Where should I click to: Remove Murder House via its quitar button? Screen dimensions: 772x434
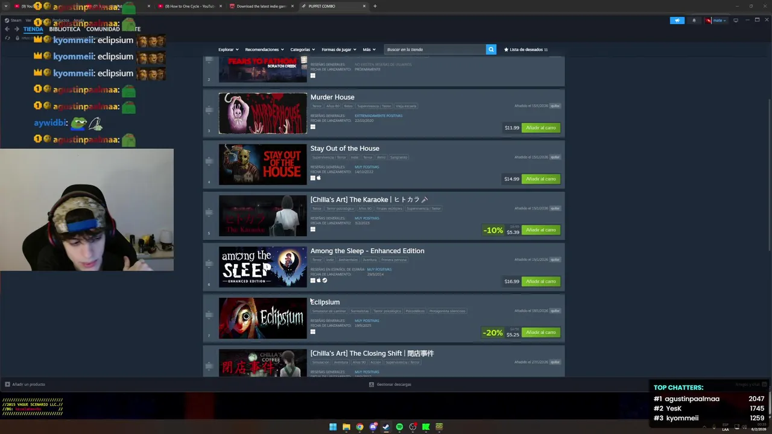[555, 106]
